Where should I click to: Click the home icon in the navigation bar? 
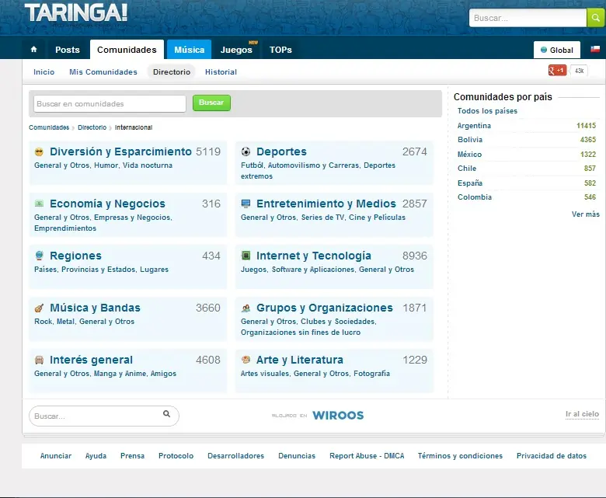pyautogui.click(x=33, y=50)
